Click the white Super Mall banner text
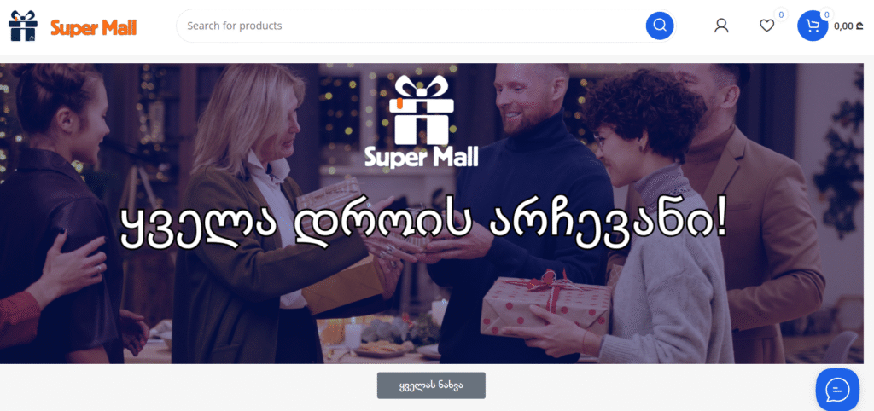874x411 pixels. [422, 157]
